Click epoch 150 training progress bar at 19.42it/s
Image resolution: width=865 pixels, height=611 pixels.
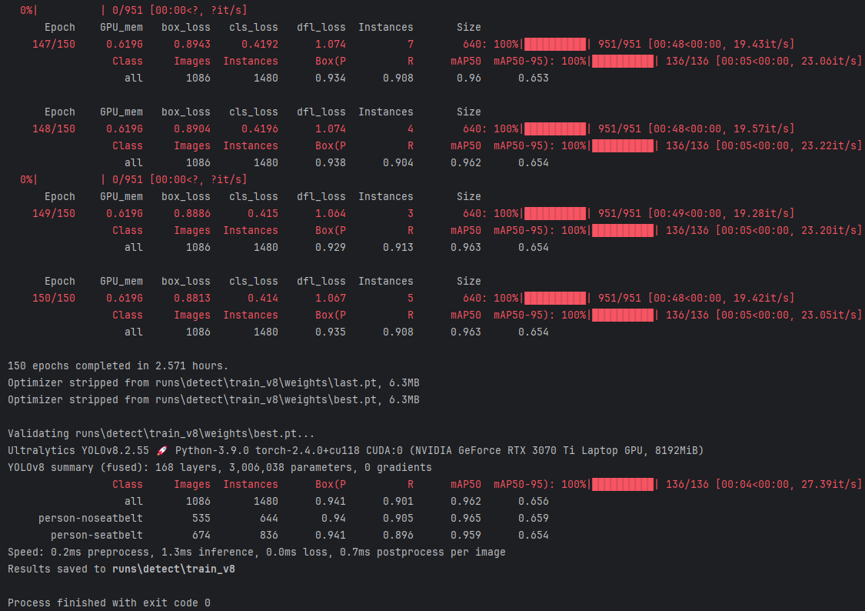click(x=555, y=298)
